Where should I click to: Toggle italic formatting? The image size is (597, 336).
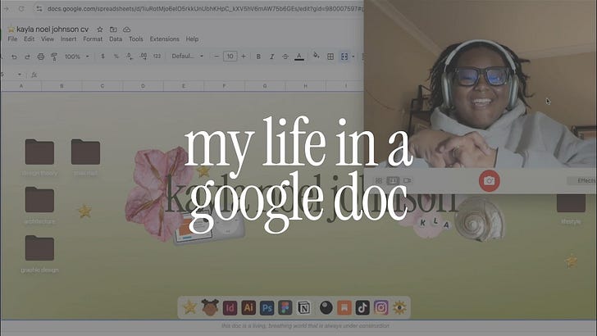pos(272,57)
